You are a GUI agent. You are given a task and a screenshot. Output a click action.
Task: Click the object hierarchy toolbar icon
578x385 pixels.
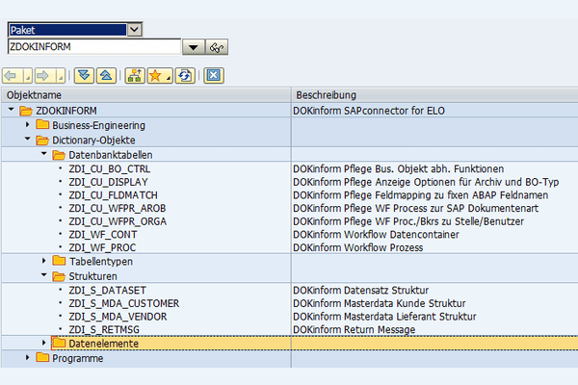tap(134, 75)
